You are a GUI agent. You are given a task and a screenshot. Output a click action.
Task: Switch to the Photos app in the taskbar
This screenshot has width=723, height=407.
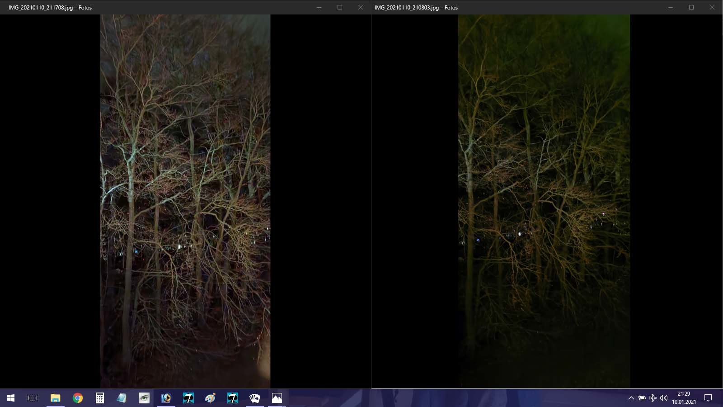(x=277, y=398)
